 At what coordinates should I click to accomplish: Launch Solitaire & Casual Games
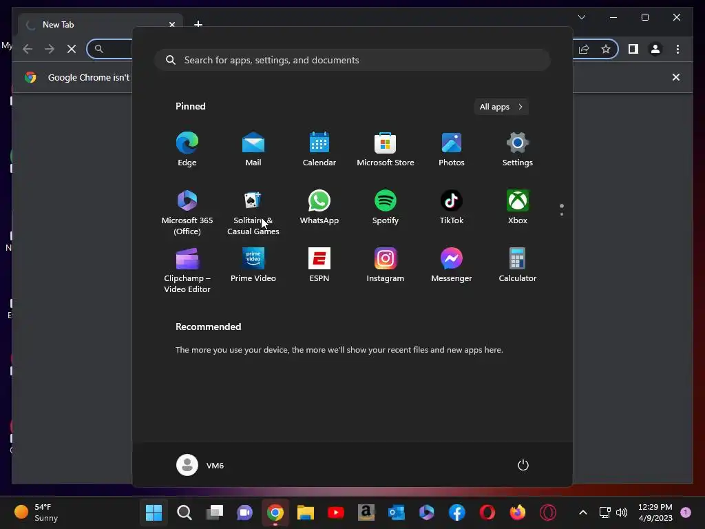coord(253,212)
